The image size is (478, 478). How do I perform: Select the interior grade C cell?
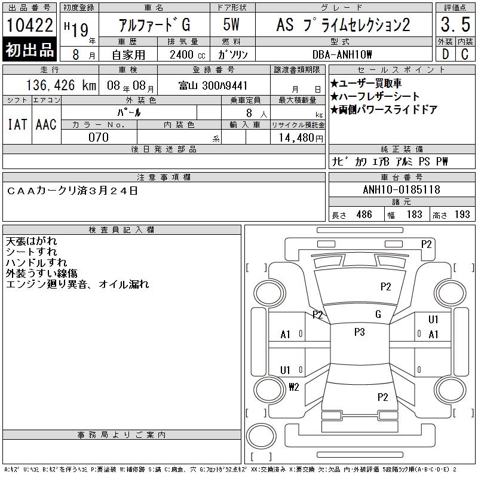point(464,54)
